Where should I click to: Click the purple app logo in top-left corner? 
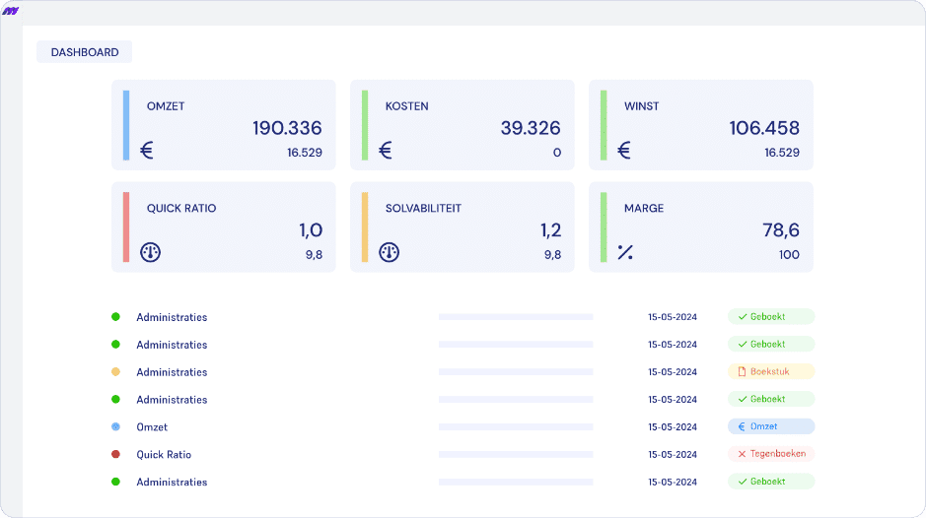point(12,10)
